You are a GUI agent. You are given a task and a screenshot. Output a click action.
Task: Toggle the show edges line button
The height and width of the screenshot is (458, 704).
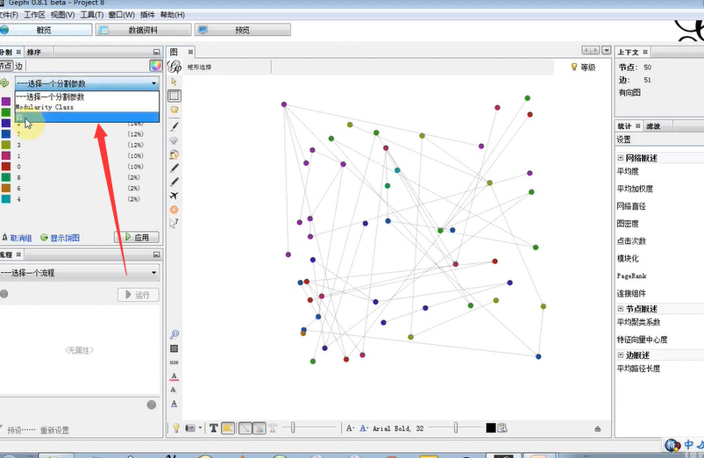click(x=245, y=428)
